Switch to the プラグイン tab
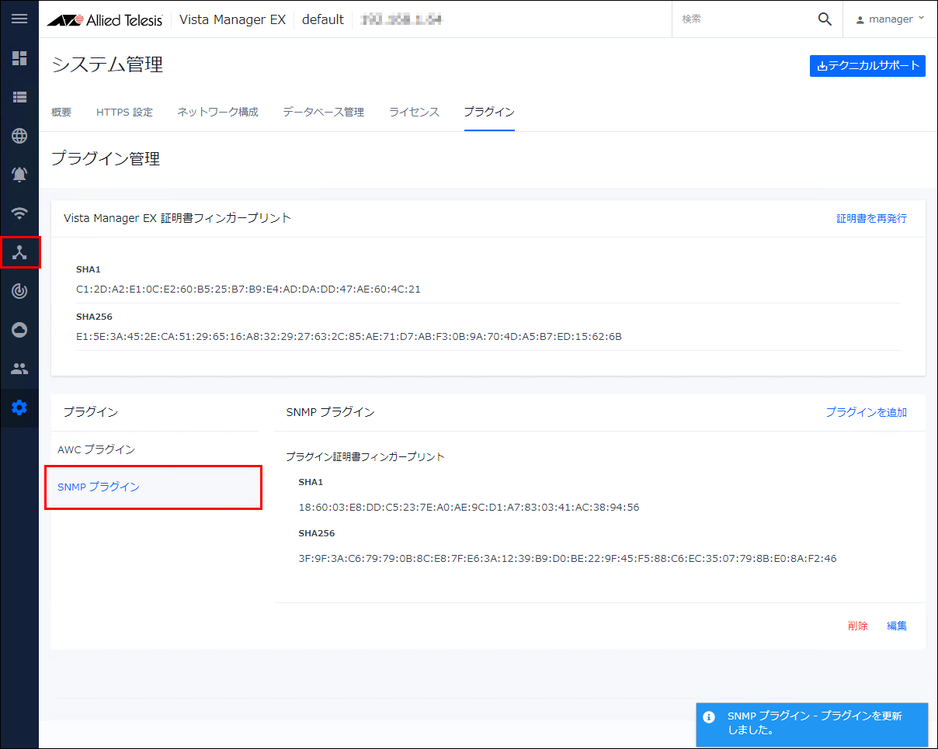Screen dimensions: 938x749 pos(489,112)
